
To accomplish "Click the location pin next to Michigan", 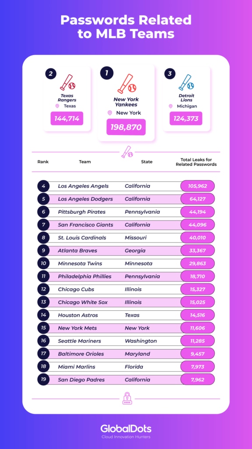I will pyautogui.click(x=170, y=106).
